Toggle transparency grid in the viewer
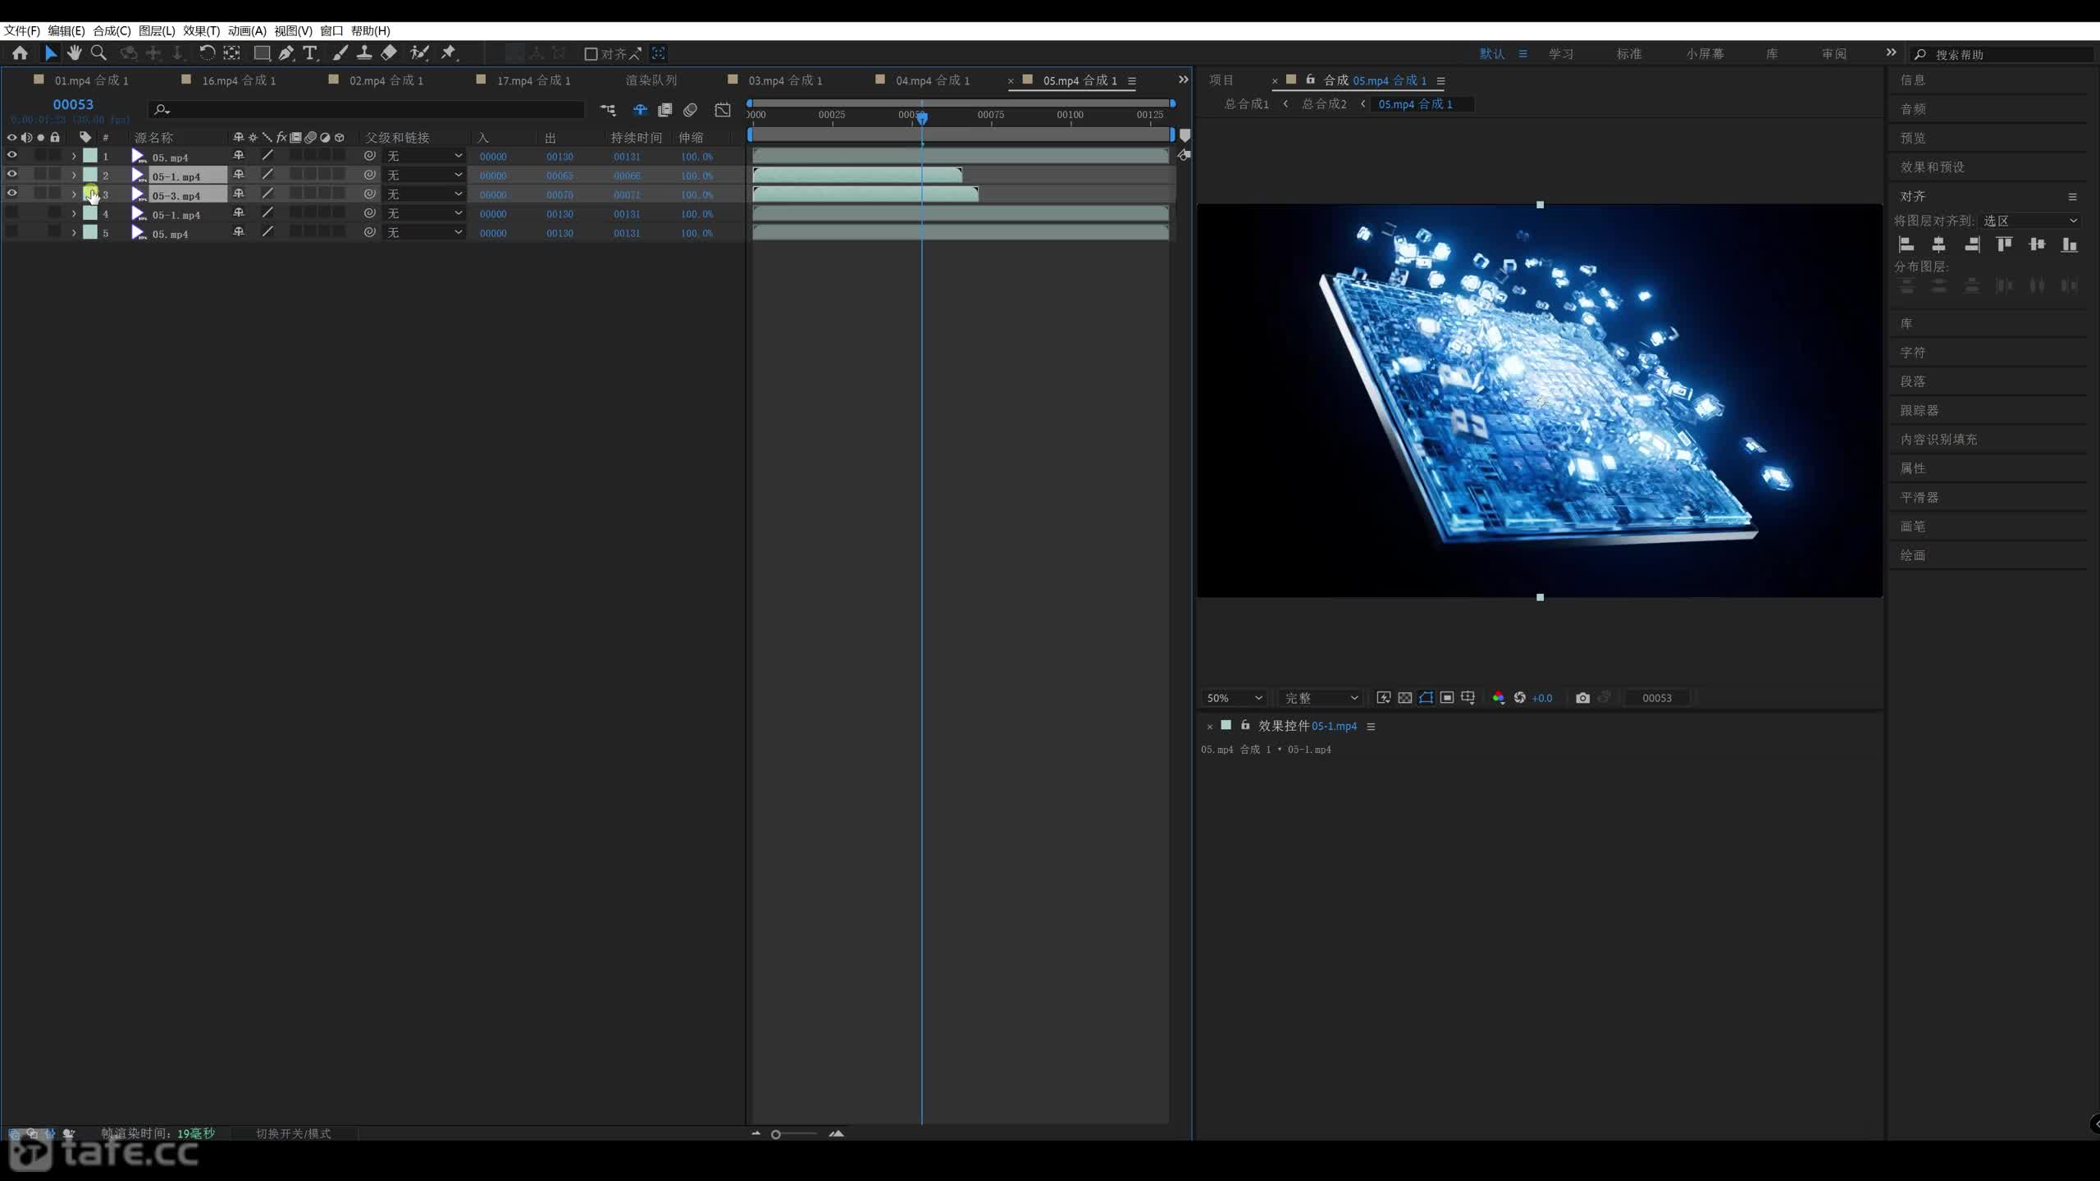The height and width of the screenshot is (1181, 2100). [1404, 698]
